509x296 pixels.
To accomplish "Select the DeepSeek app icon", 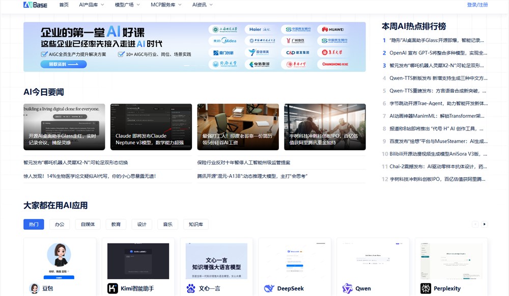I will (269, 288).
